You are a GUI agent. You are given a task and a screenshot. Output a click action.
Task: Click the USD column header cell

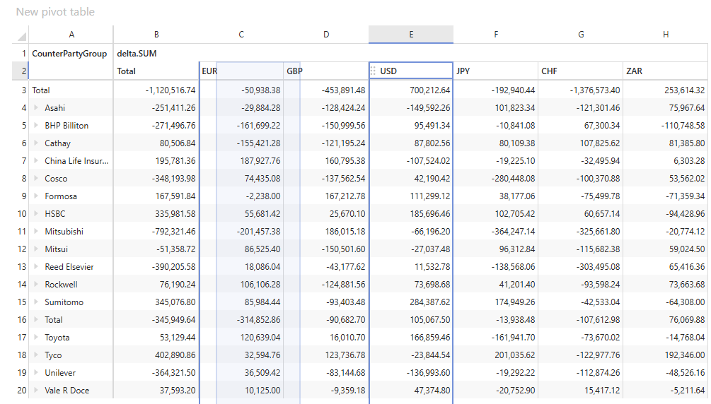click(x=411, y=71)
